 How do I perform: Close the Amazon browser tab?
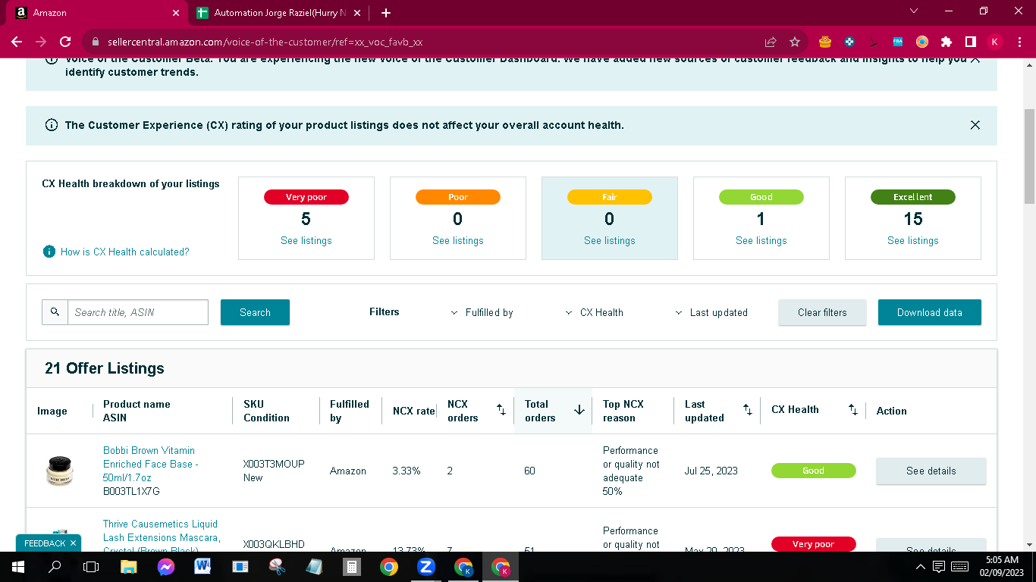[x=176, y=13]
